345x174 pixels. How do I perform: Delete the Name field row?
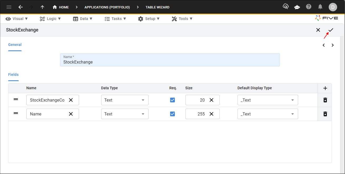point(325,114)
